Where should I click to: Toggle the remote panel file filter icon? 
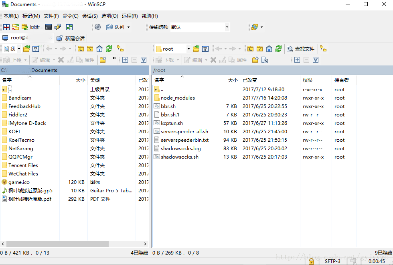point(205,49)
